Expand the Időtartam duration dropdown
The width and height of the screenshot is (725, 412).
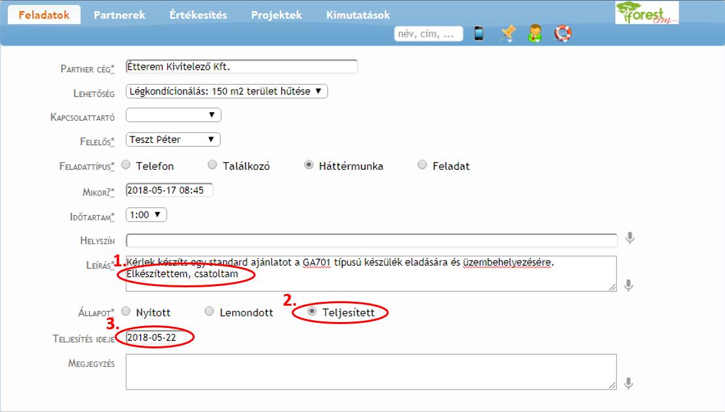[147, 215]
